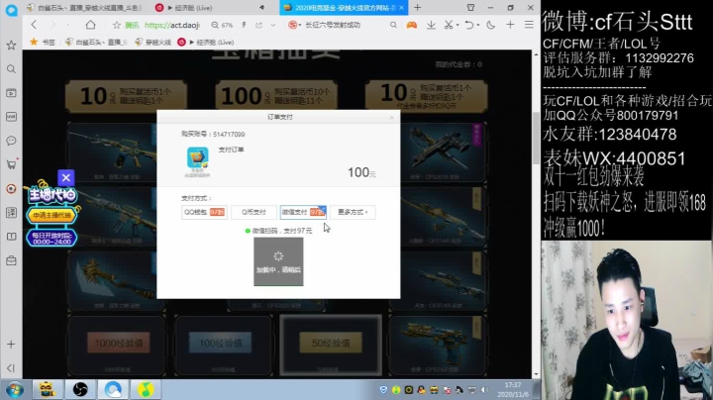Click the system tray volume icon

coord(484,390)
